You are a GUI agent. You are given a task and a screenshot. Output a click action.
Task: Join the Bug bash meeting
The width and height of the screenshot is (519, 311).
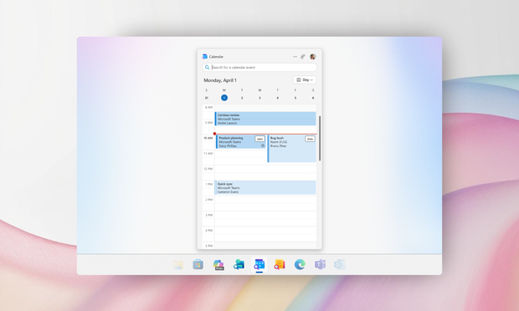(x=310, y=139)
